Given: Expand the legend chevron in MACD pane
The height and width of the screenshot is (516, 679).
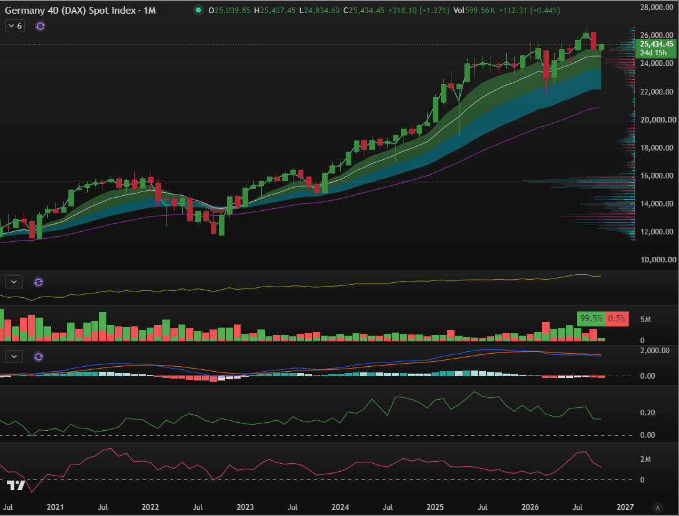Looking at the screenshot, I should [x=14, y=357].
